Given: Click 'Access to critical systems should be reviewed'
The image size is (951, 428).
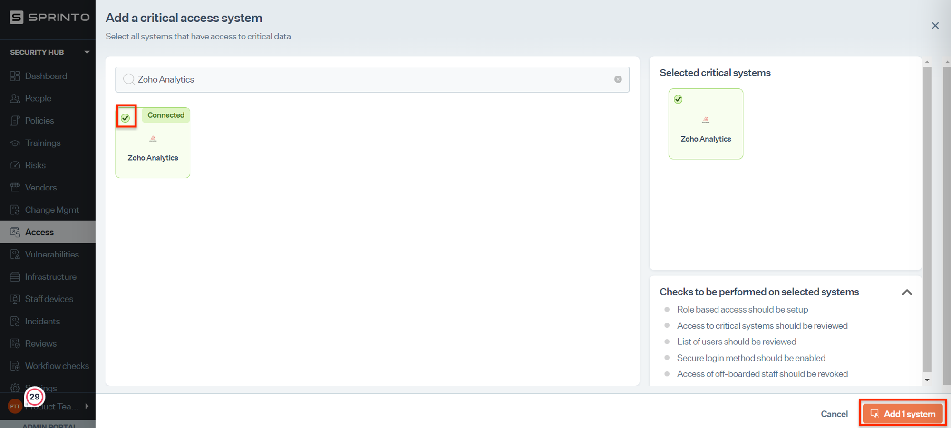Looking at the screenshot, I should [x=762, y=326].
